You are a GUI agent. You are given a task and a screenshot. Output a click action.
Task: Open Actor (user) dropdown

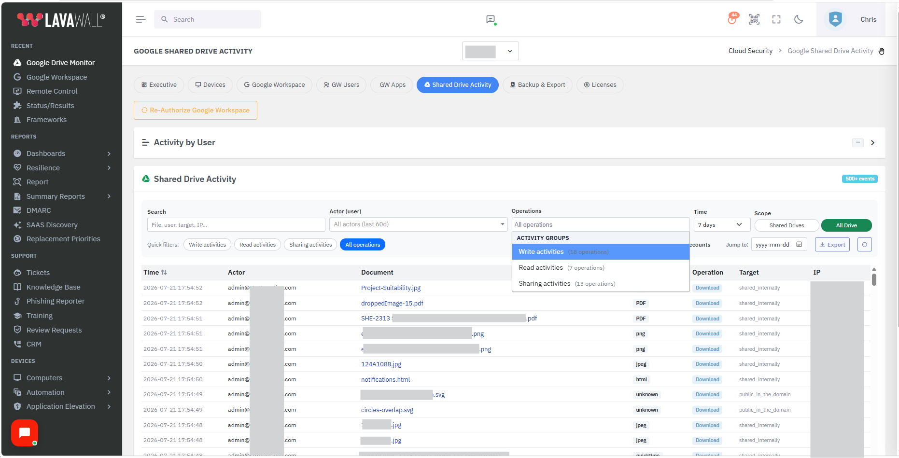(418, 224)
